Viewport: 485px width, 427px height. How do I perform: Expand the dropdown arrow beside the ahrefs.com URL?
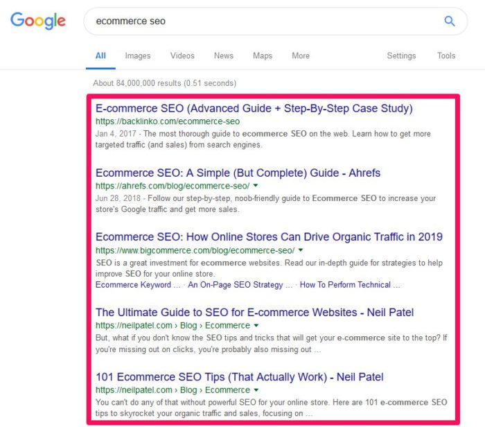coord(256,186)
